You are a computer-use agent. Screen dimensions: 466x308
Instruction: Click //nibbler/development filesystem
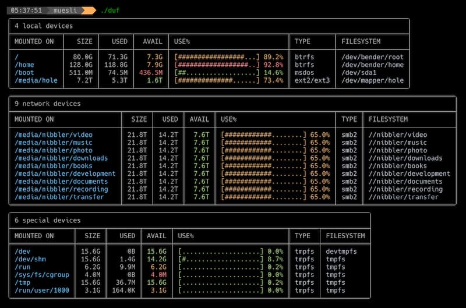coord(409,174)
